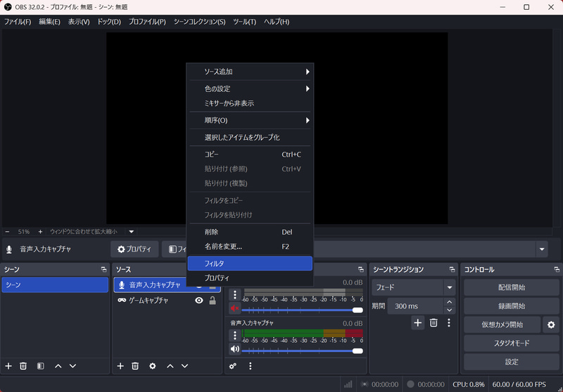Choose 削除 in context menu
The height and width of the screenshot is (392, 563).
250,232
